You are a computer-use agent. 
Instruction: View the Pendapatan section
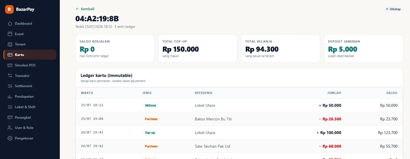tap(30, 97)
